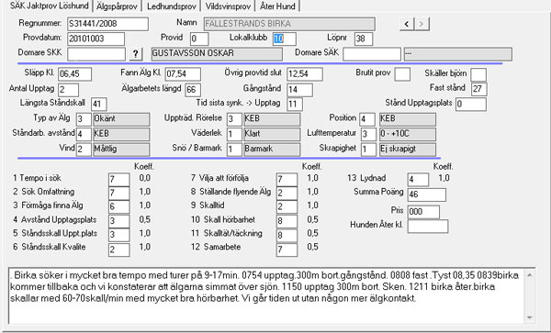Focus the Hunden Åter kl. field
551x333 pixels.
pos(428,227)
